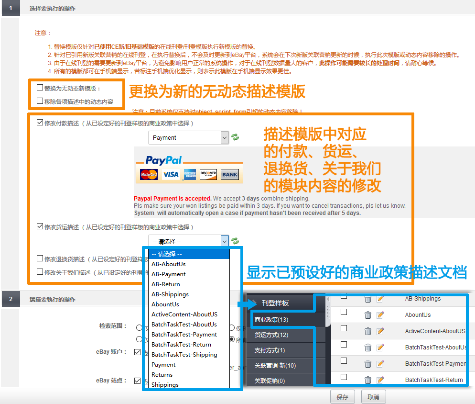Choose AB-Shippings from dropdown list
The width and height of the screenshot is (475, 404).
[x=189, y=294]
